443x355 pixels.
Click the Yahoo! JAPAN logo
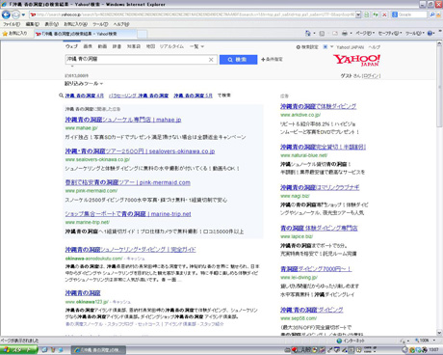coord(356,60)
